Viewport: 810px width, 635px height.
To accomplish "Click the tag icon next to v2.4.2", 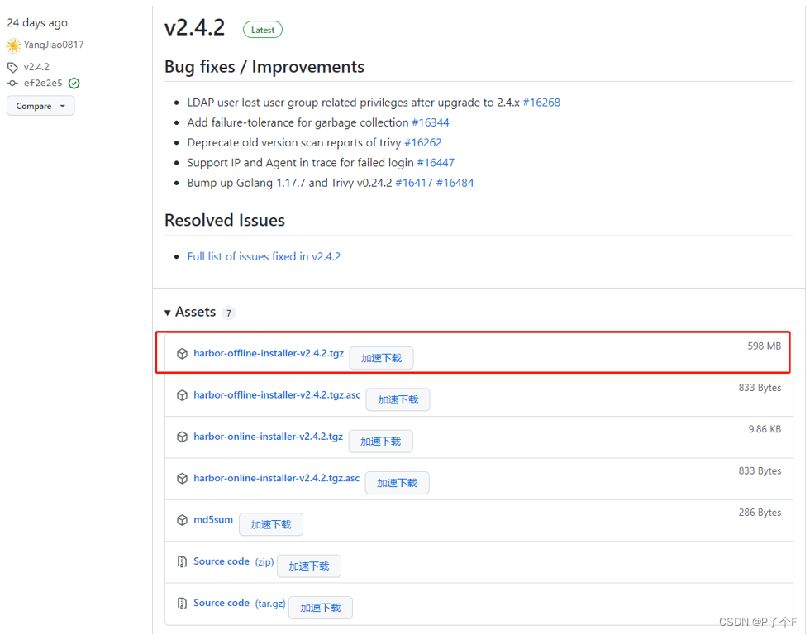I will click(x=12, y=67).
